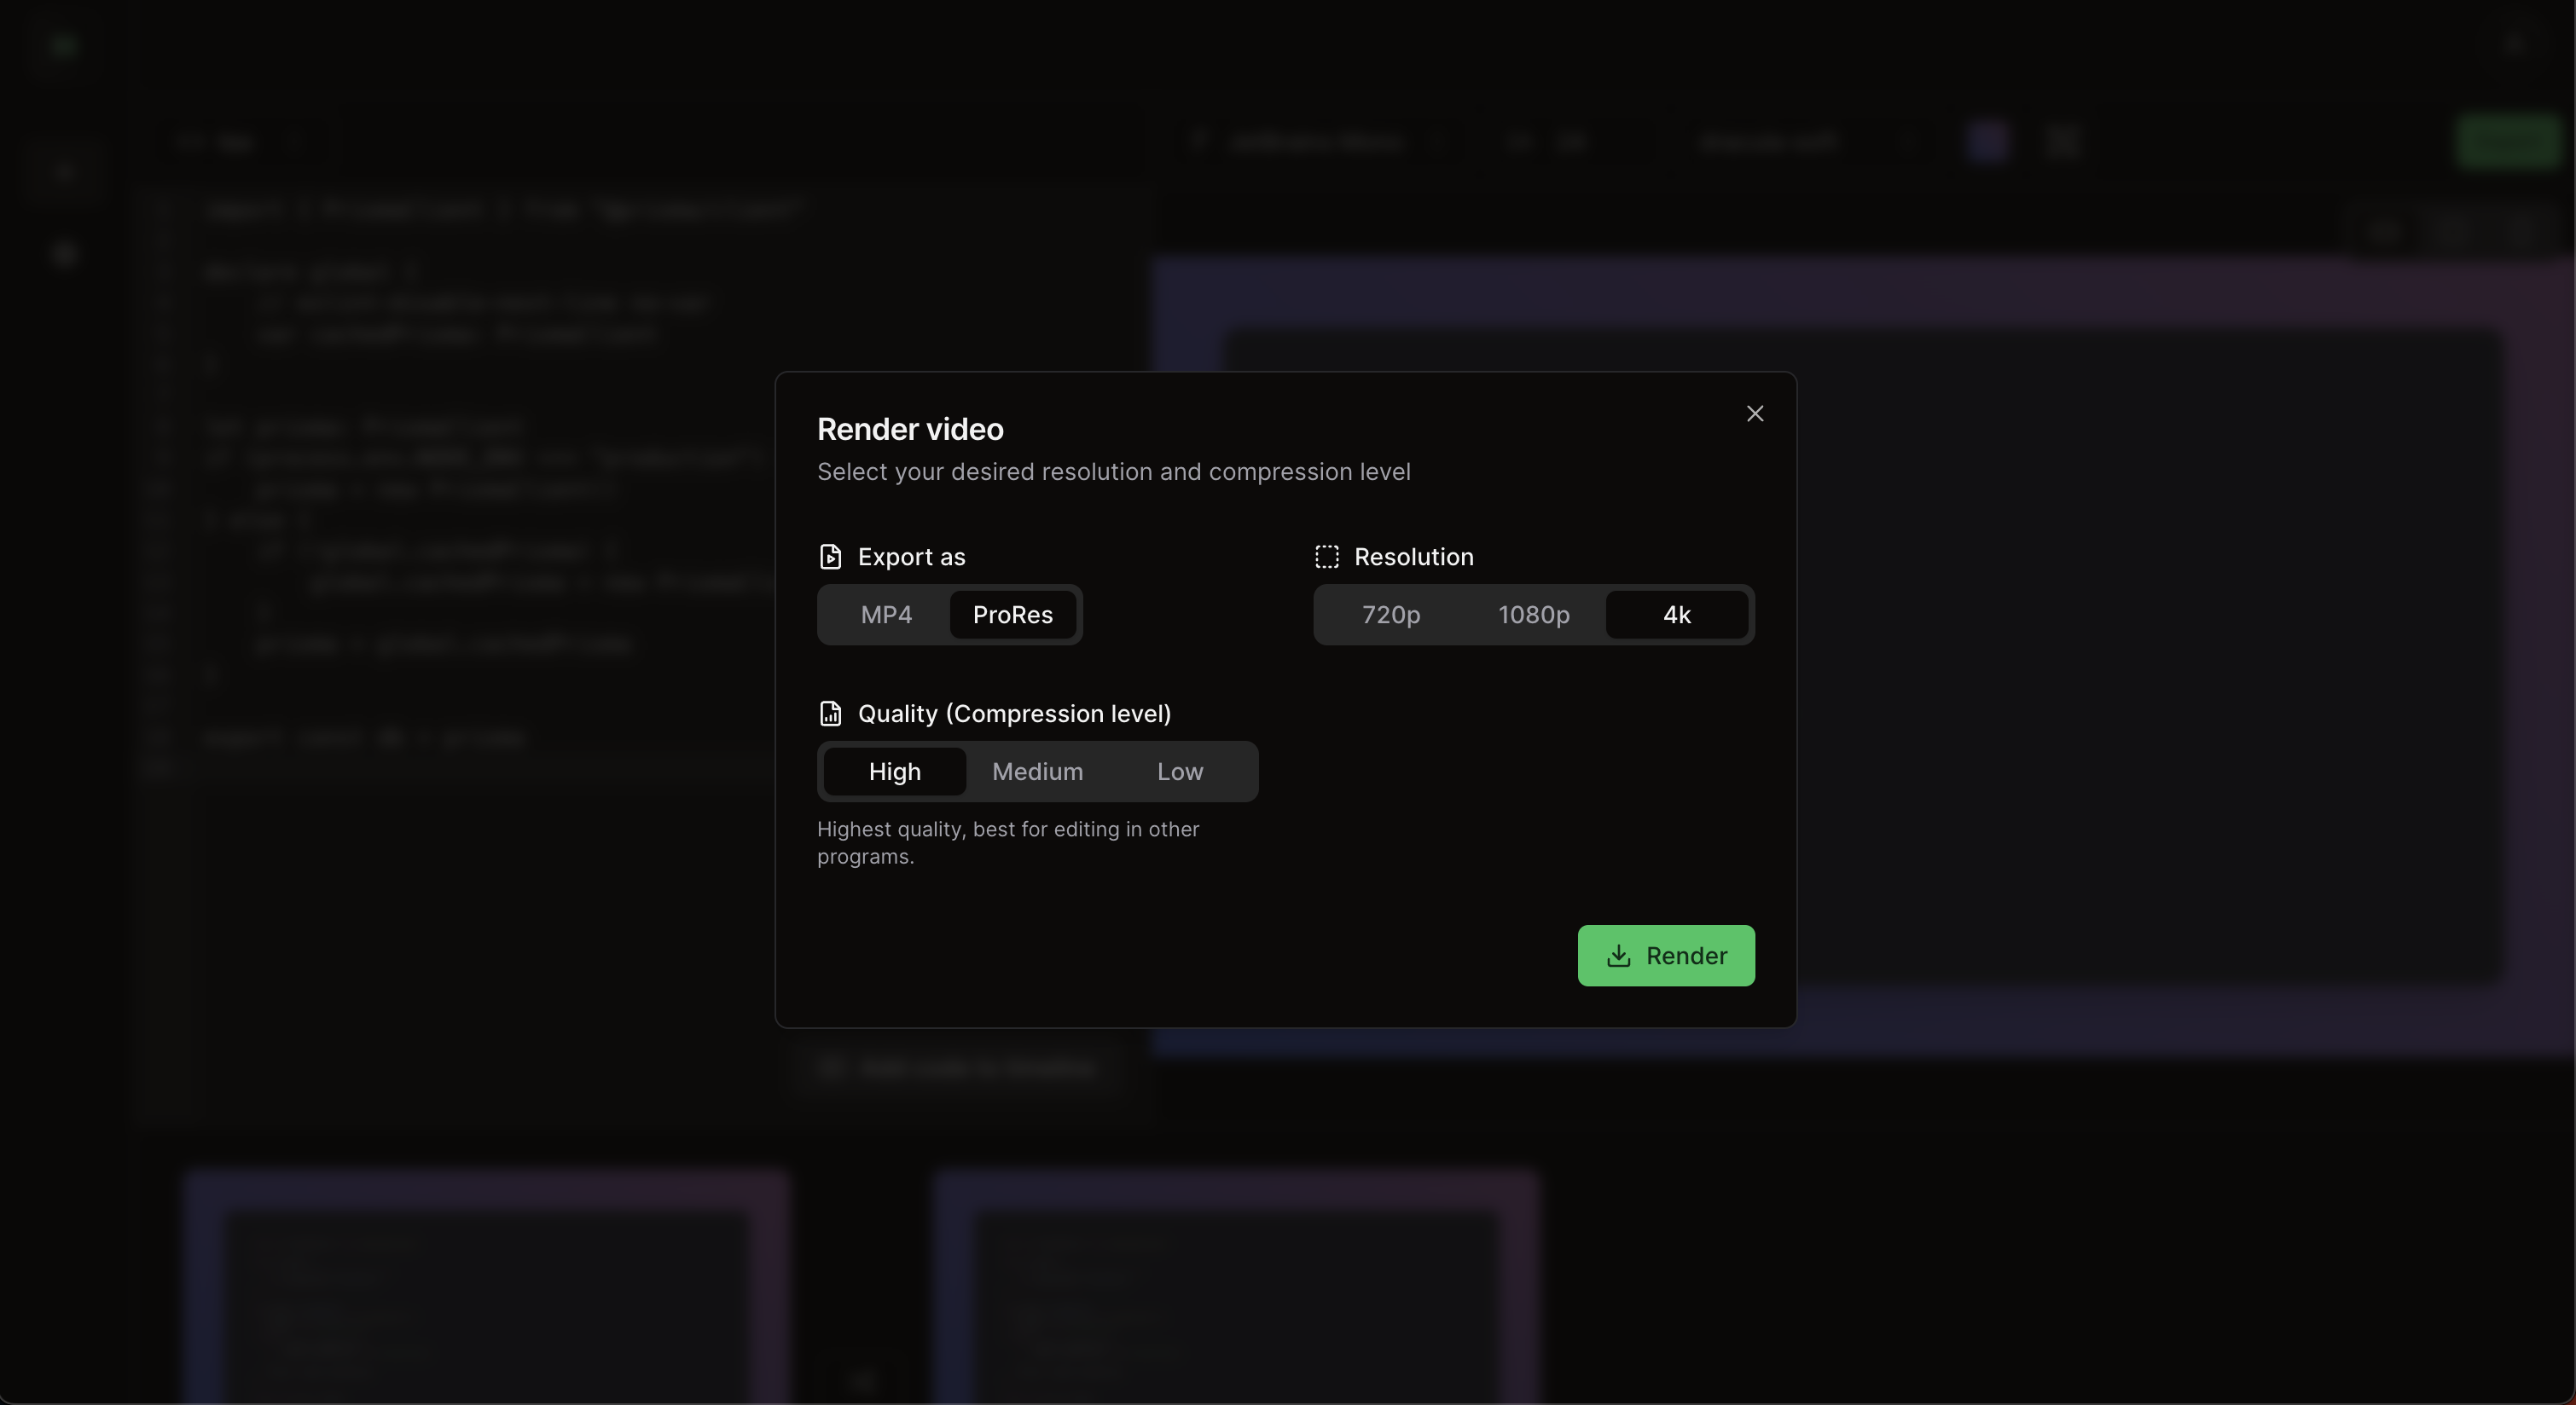Click the Highest quality helper description
Viewport: 2576px width, 1405px height.
coord(1007,842)
